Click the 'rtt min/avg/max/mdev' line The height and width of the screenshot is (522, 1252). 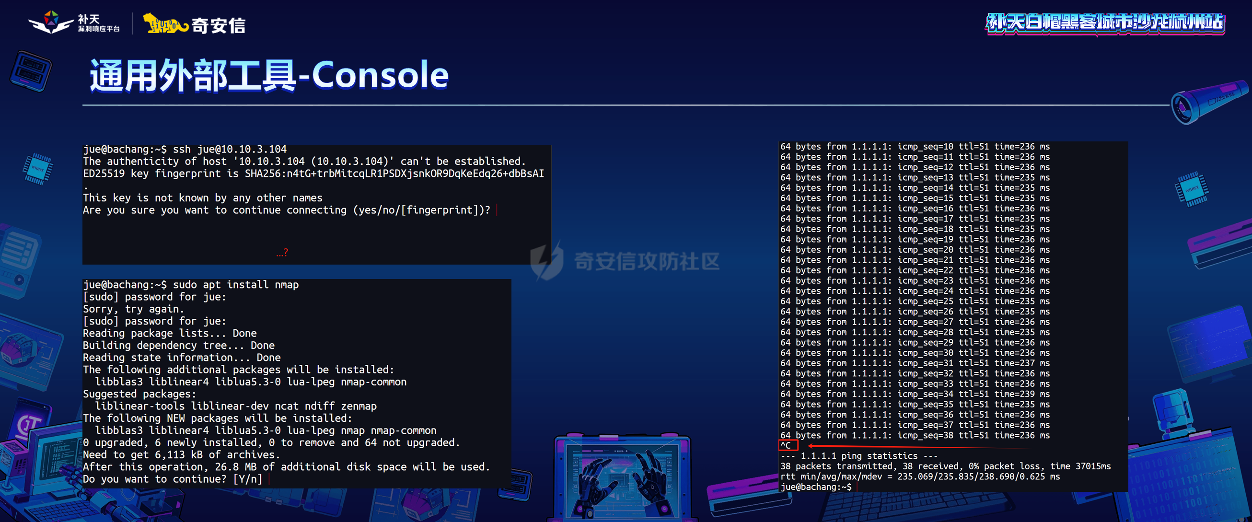[x=920, y=477]
